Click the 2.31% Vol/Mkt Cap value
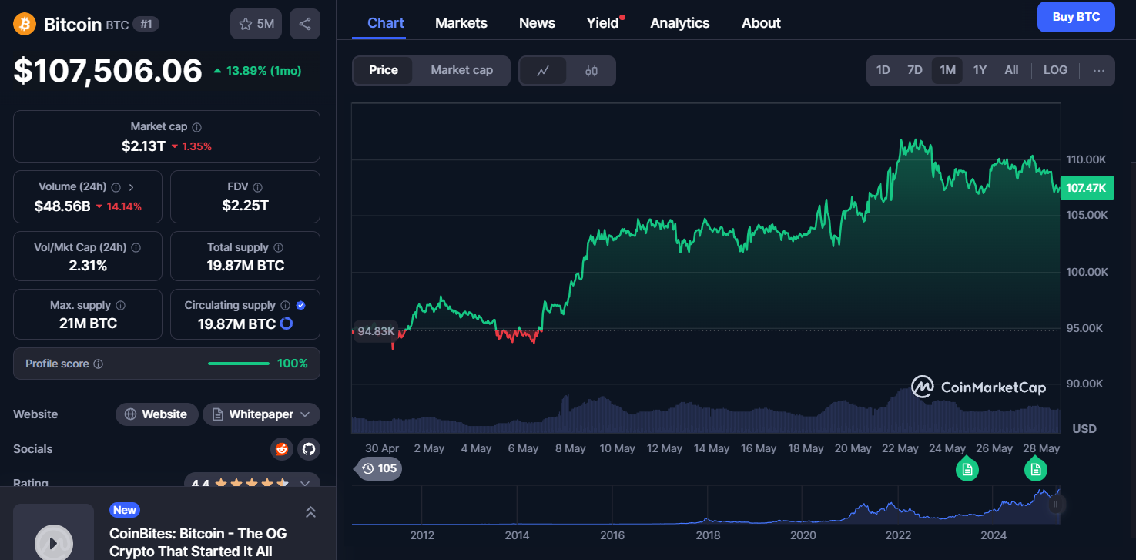 [88, 266]
